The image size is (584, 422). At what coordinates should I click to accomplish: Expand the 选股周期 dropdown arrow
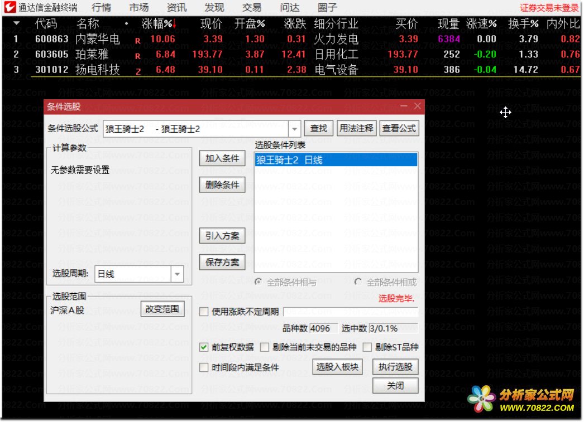point(178,274)
